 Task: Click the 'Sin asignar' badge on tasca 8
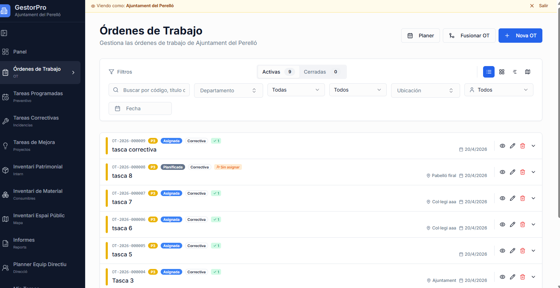point(228,167)
